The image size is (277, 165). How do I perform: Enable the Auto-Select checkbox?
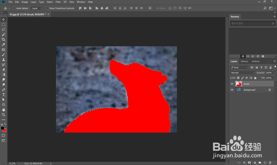coord(14,8)
